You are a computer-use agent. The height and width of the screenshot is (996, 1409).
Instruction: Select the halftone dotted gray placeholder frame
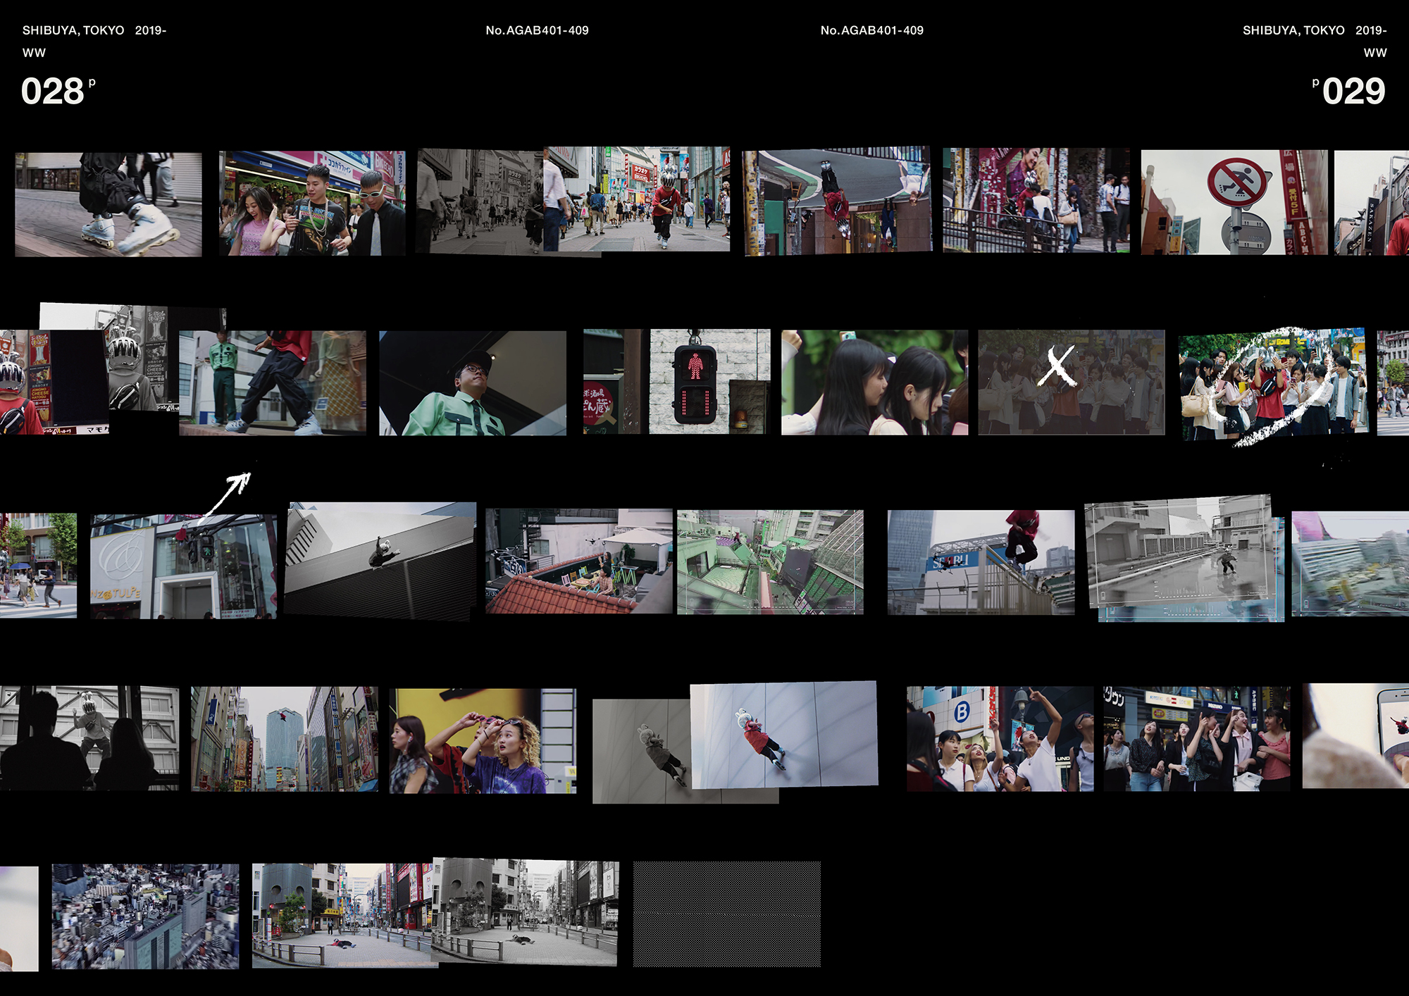coord(726,914)
